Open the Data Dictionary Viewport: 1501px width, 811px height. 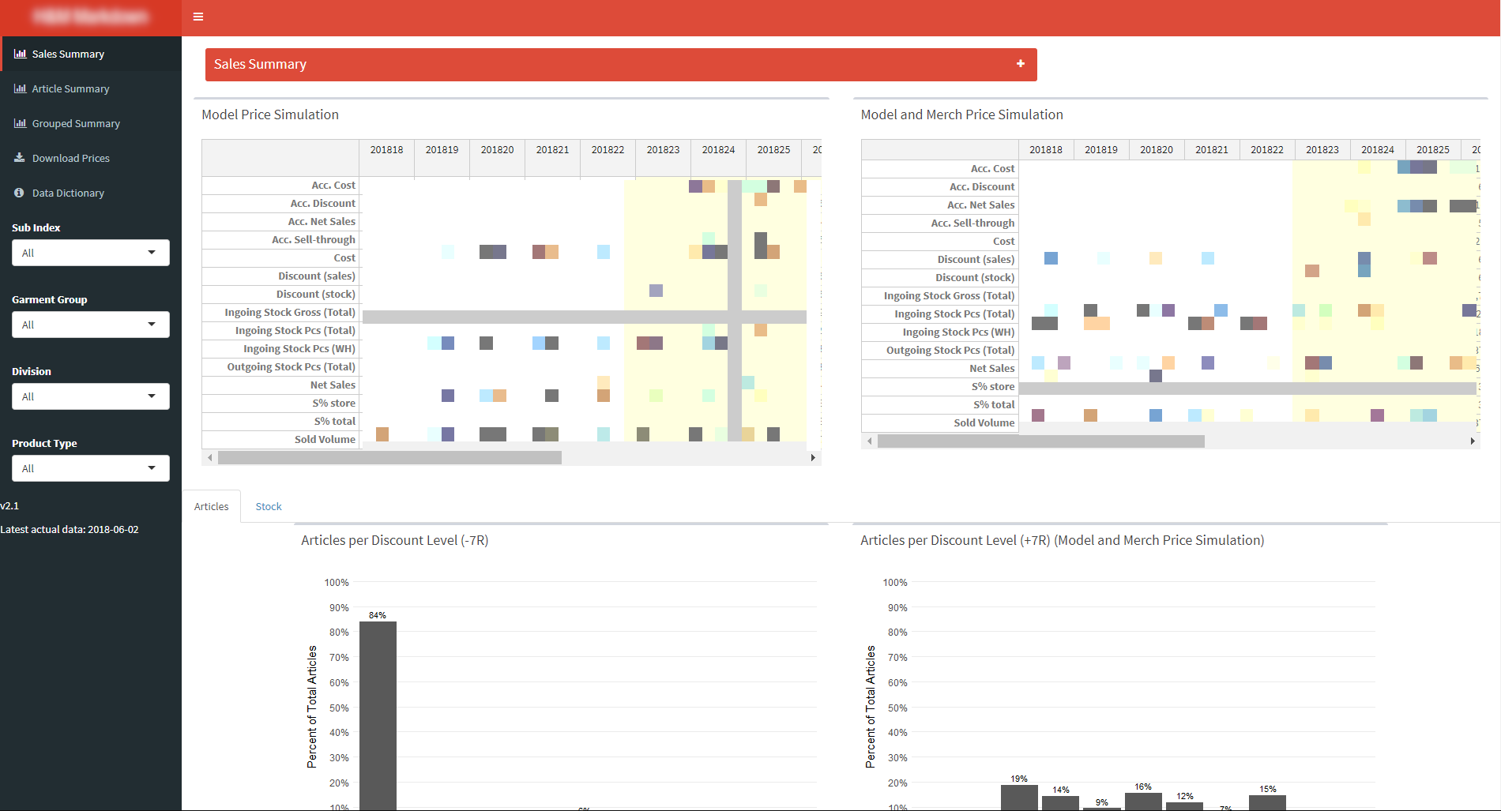pos(91,193)
